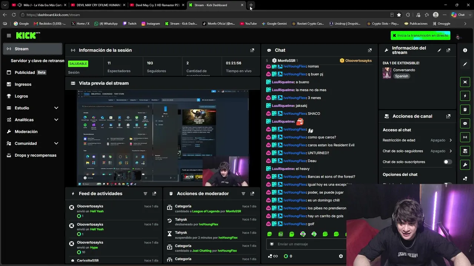Select the first green emote in chat bar
Viewport: 474px width, 266px height.
click(x=270, y=234)
